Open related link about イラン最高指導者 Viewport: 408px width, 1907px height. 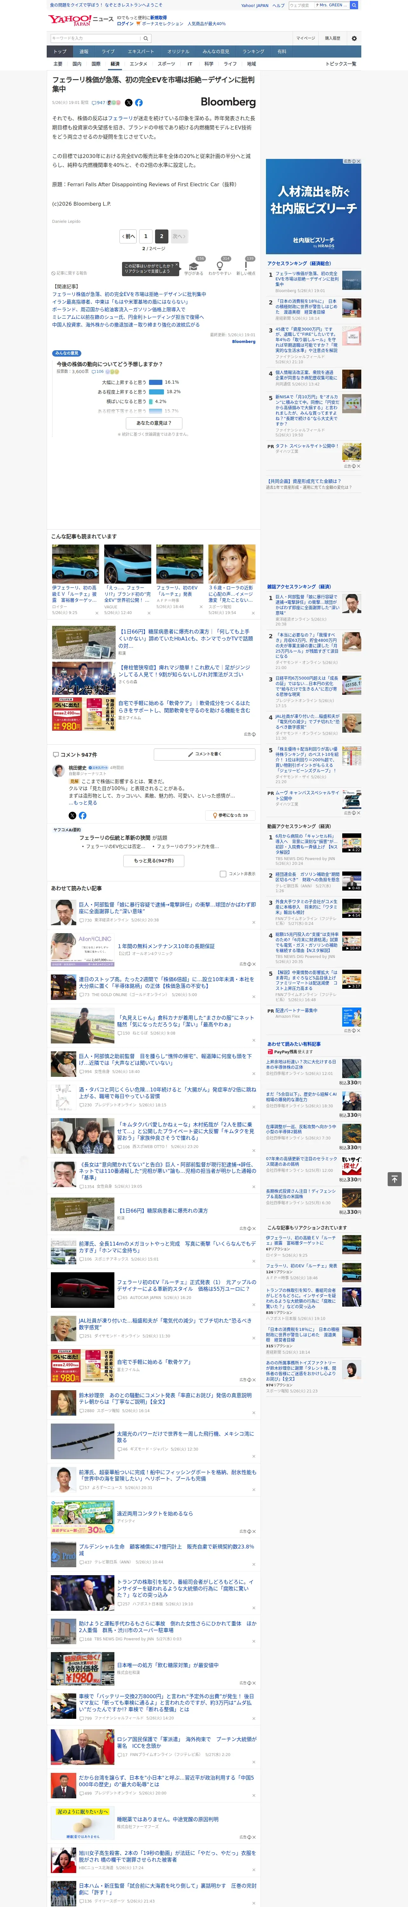pos(120,302)
